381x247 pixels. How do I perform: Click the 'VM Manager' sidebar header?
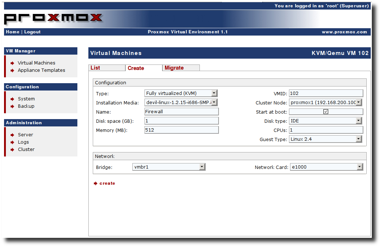click(x=21, y=51)
